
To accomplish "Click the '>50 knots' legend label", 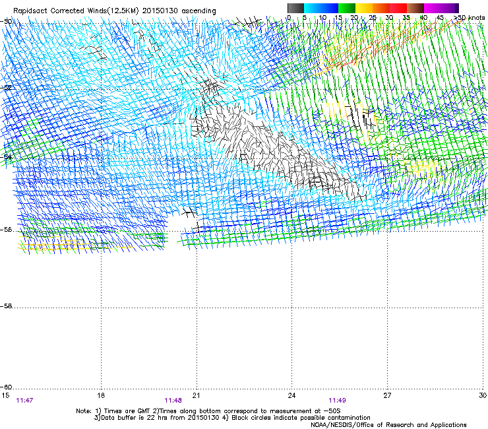I will (469, 18).
